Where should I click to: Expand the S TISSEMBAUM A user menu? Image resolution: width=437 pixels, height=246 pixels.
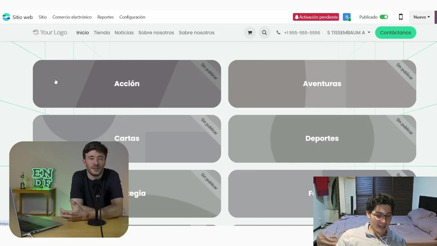tap(349, 33)
